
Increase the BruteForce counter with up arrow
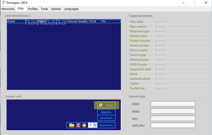tap(95, 124)
